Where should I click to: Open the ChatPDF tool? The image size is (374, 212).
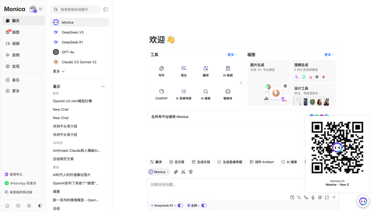[x=161, y=94]
